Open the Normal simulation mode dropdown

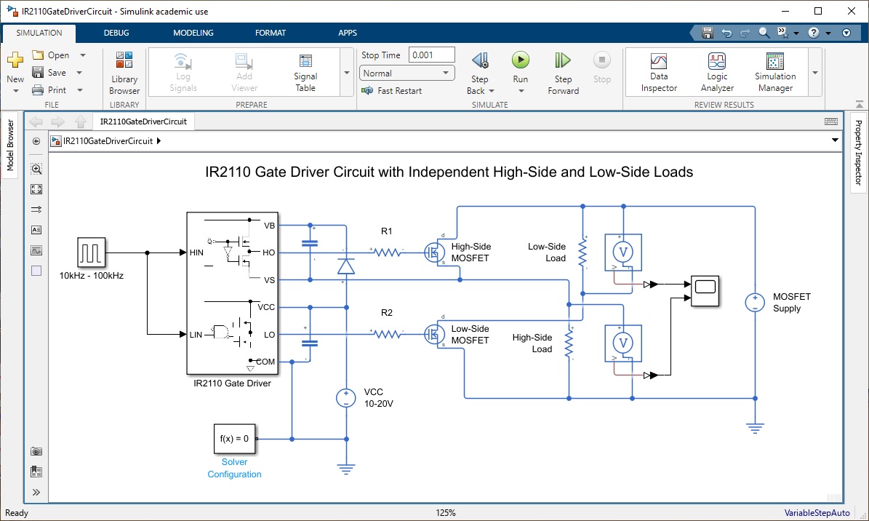click(x=407, y=73)
